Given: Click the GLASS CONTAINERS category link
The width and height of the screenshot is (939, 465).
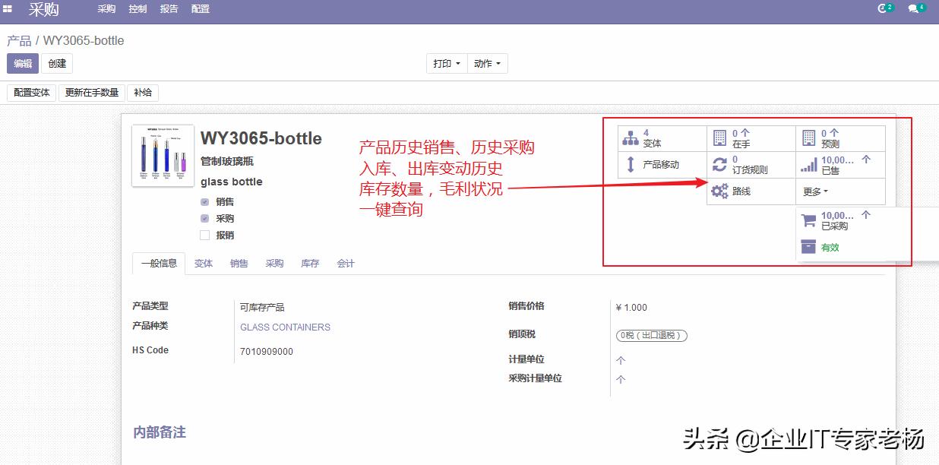Looking at the screenshot, I should click(285, 327).
